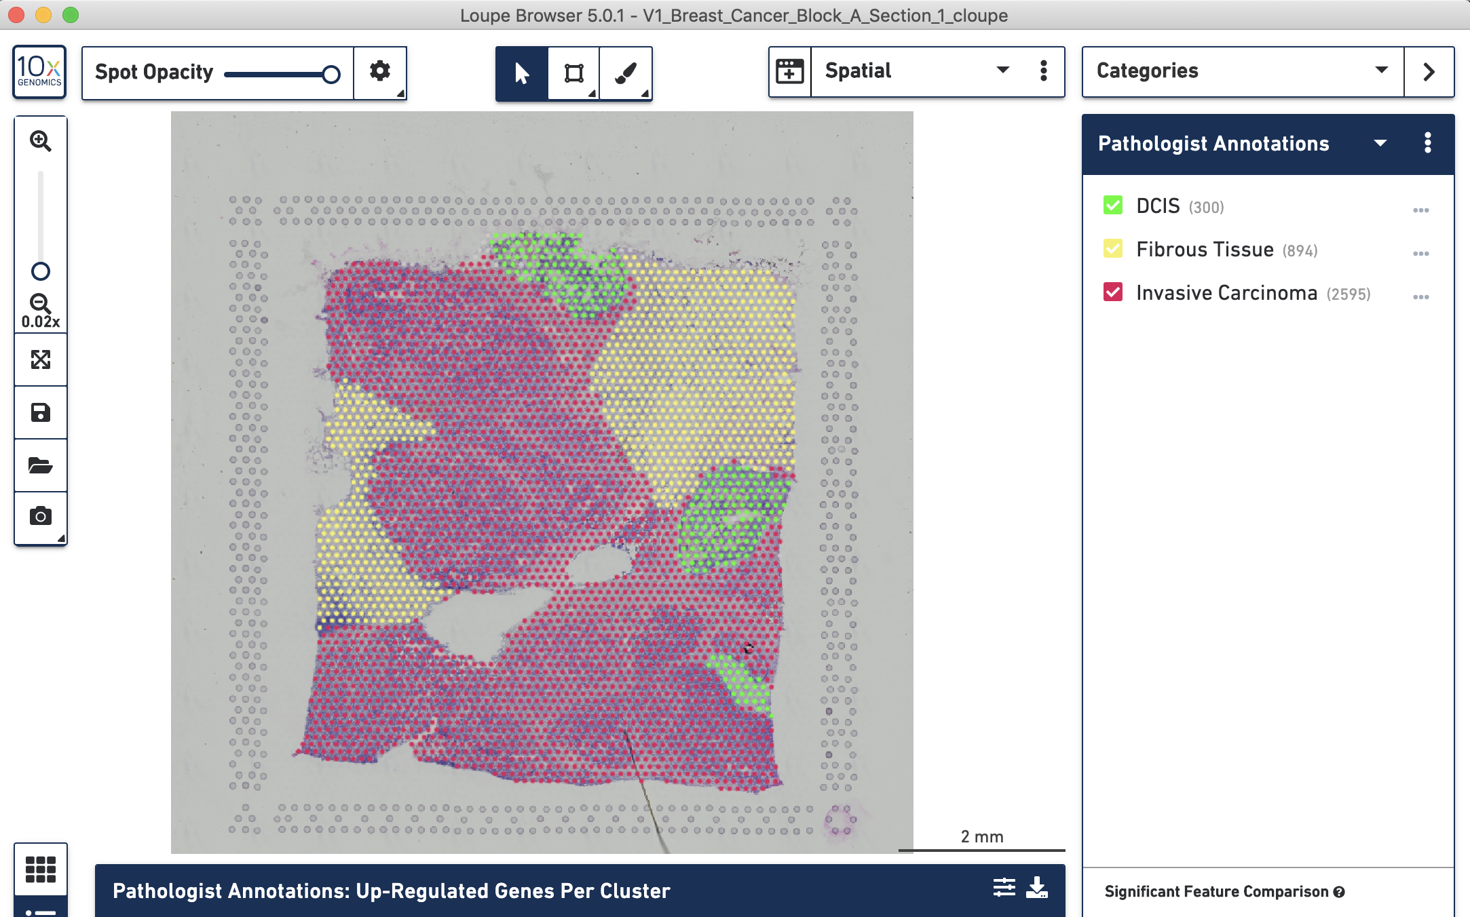Screen dimensions: 1470x917
Task: Click the zoom out magnifier icon
Action: (x=41, y=303)
